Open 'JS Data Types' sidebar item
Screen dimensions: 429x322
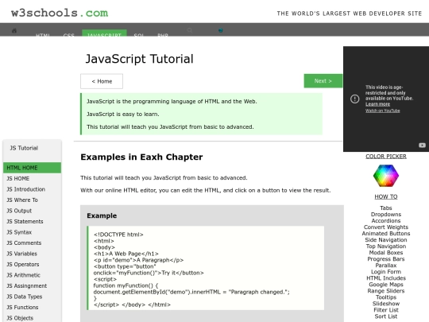coord(33,297)
